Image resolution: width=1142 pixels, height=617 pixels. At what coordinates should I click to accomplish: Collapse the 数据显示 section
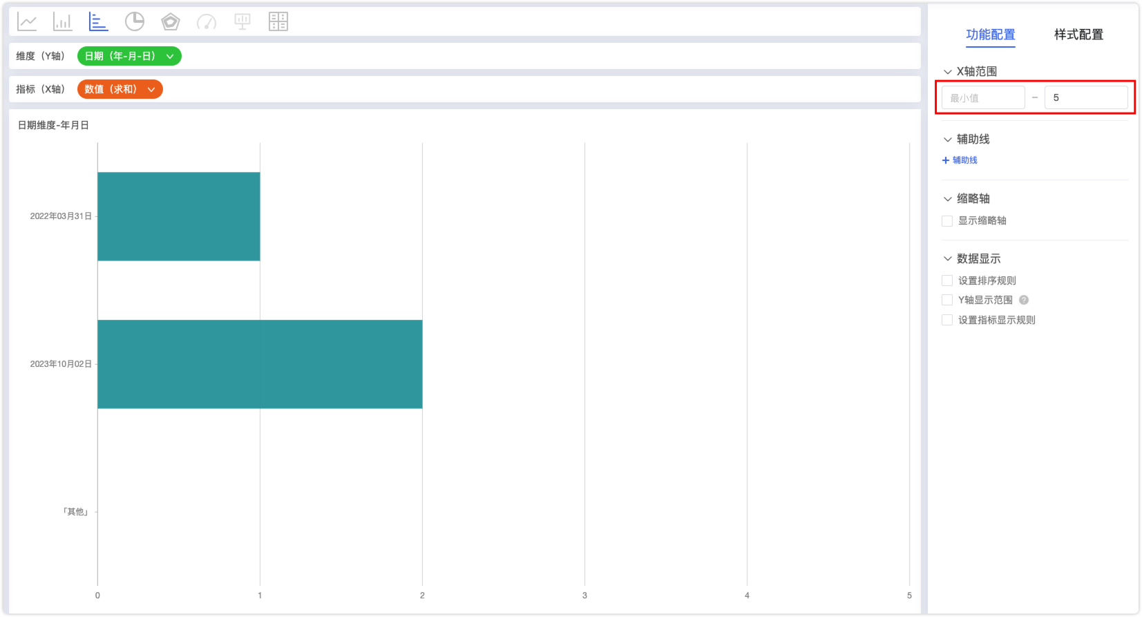click(948, 259)
